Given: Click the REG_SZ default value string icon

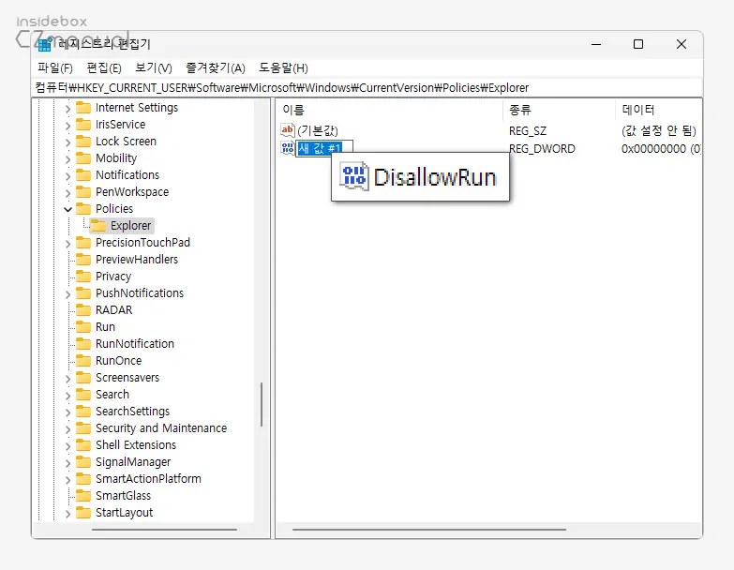Looking at the screenshot, I should pyautogui.click(x=288, y=131).
